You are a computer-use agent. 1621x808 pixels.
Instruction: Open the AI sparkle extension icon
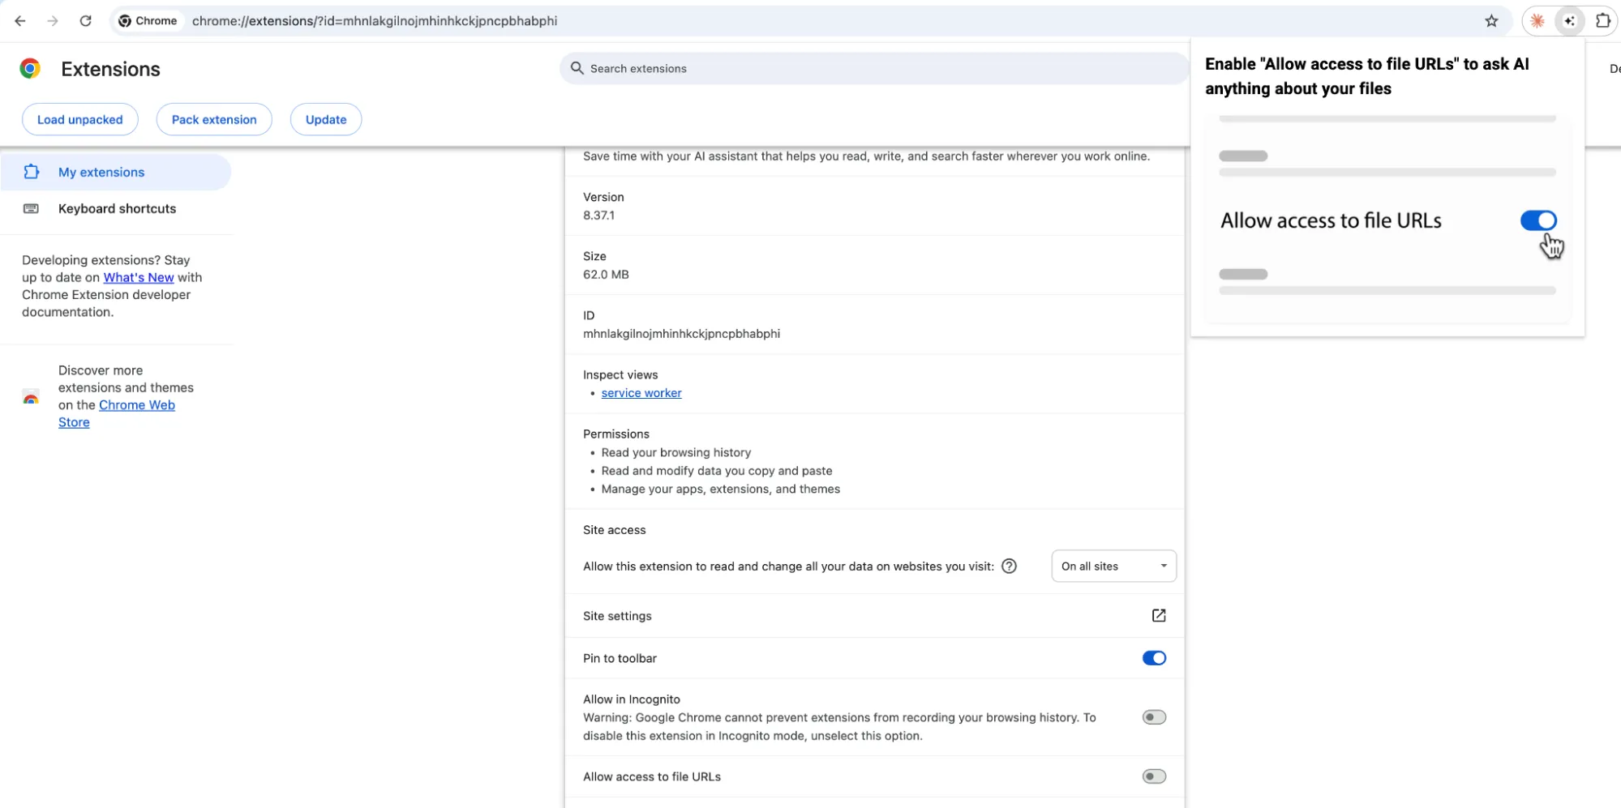[x=1570, y=21]
